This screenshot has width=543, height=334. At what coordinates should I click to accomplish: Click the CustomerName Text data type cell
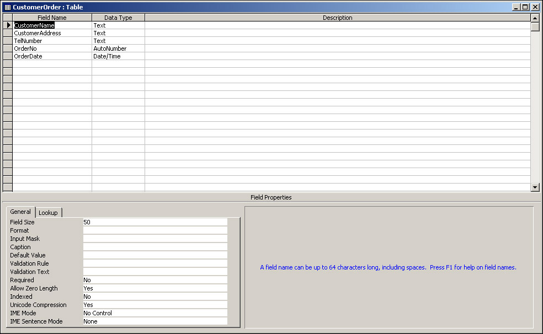(118, 25)
